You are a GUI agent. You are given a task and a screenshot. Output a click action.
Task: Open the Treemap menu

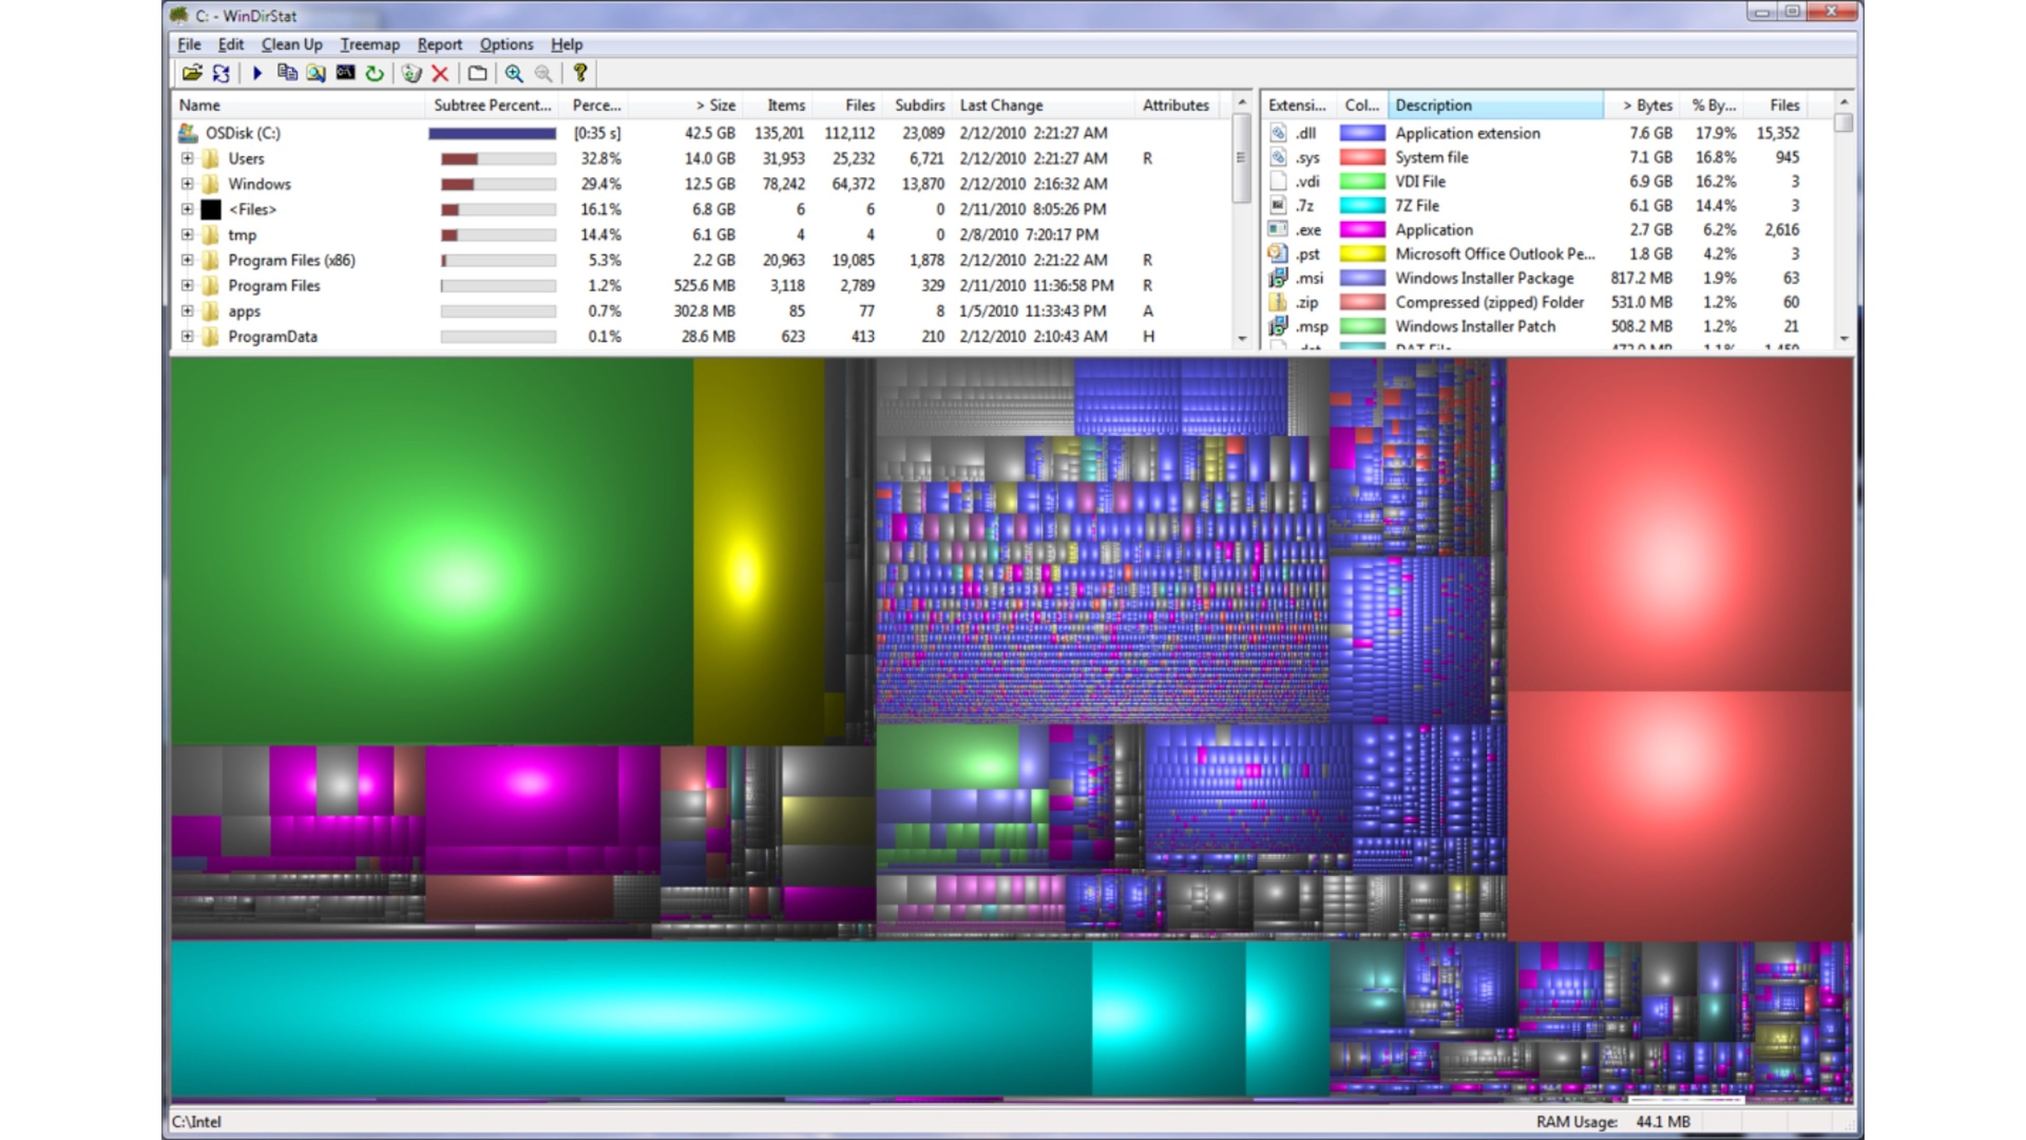pyautogui.click(x=370, y=44)
